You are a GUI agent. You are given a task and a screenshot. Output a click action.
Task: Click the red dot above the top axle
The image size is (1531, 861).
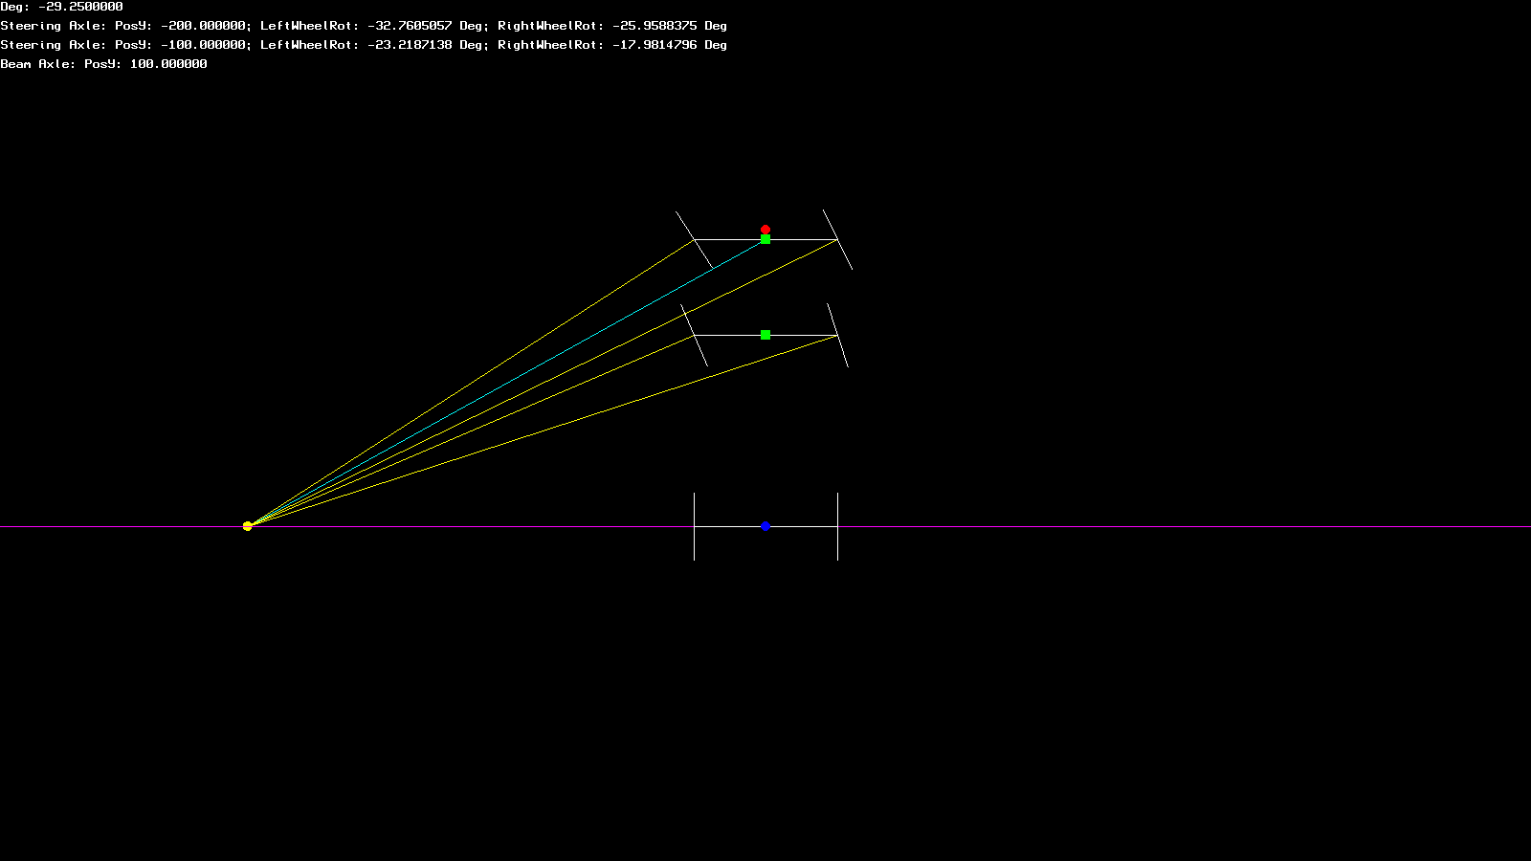765,230
